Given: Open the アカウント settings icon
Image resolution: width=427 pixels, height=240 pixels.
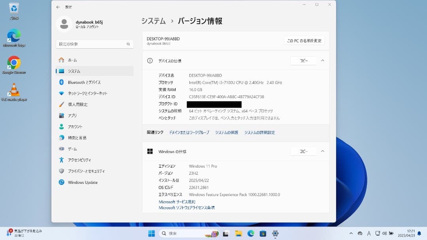Looking at the screenshot, I should point(62,127).
